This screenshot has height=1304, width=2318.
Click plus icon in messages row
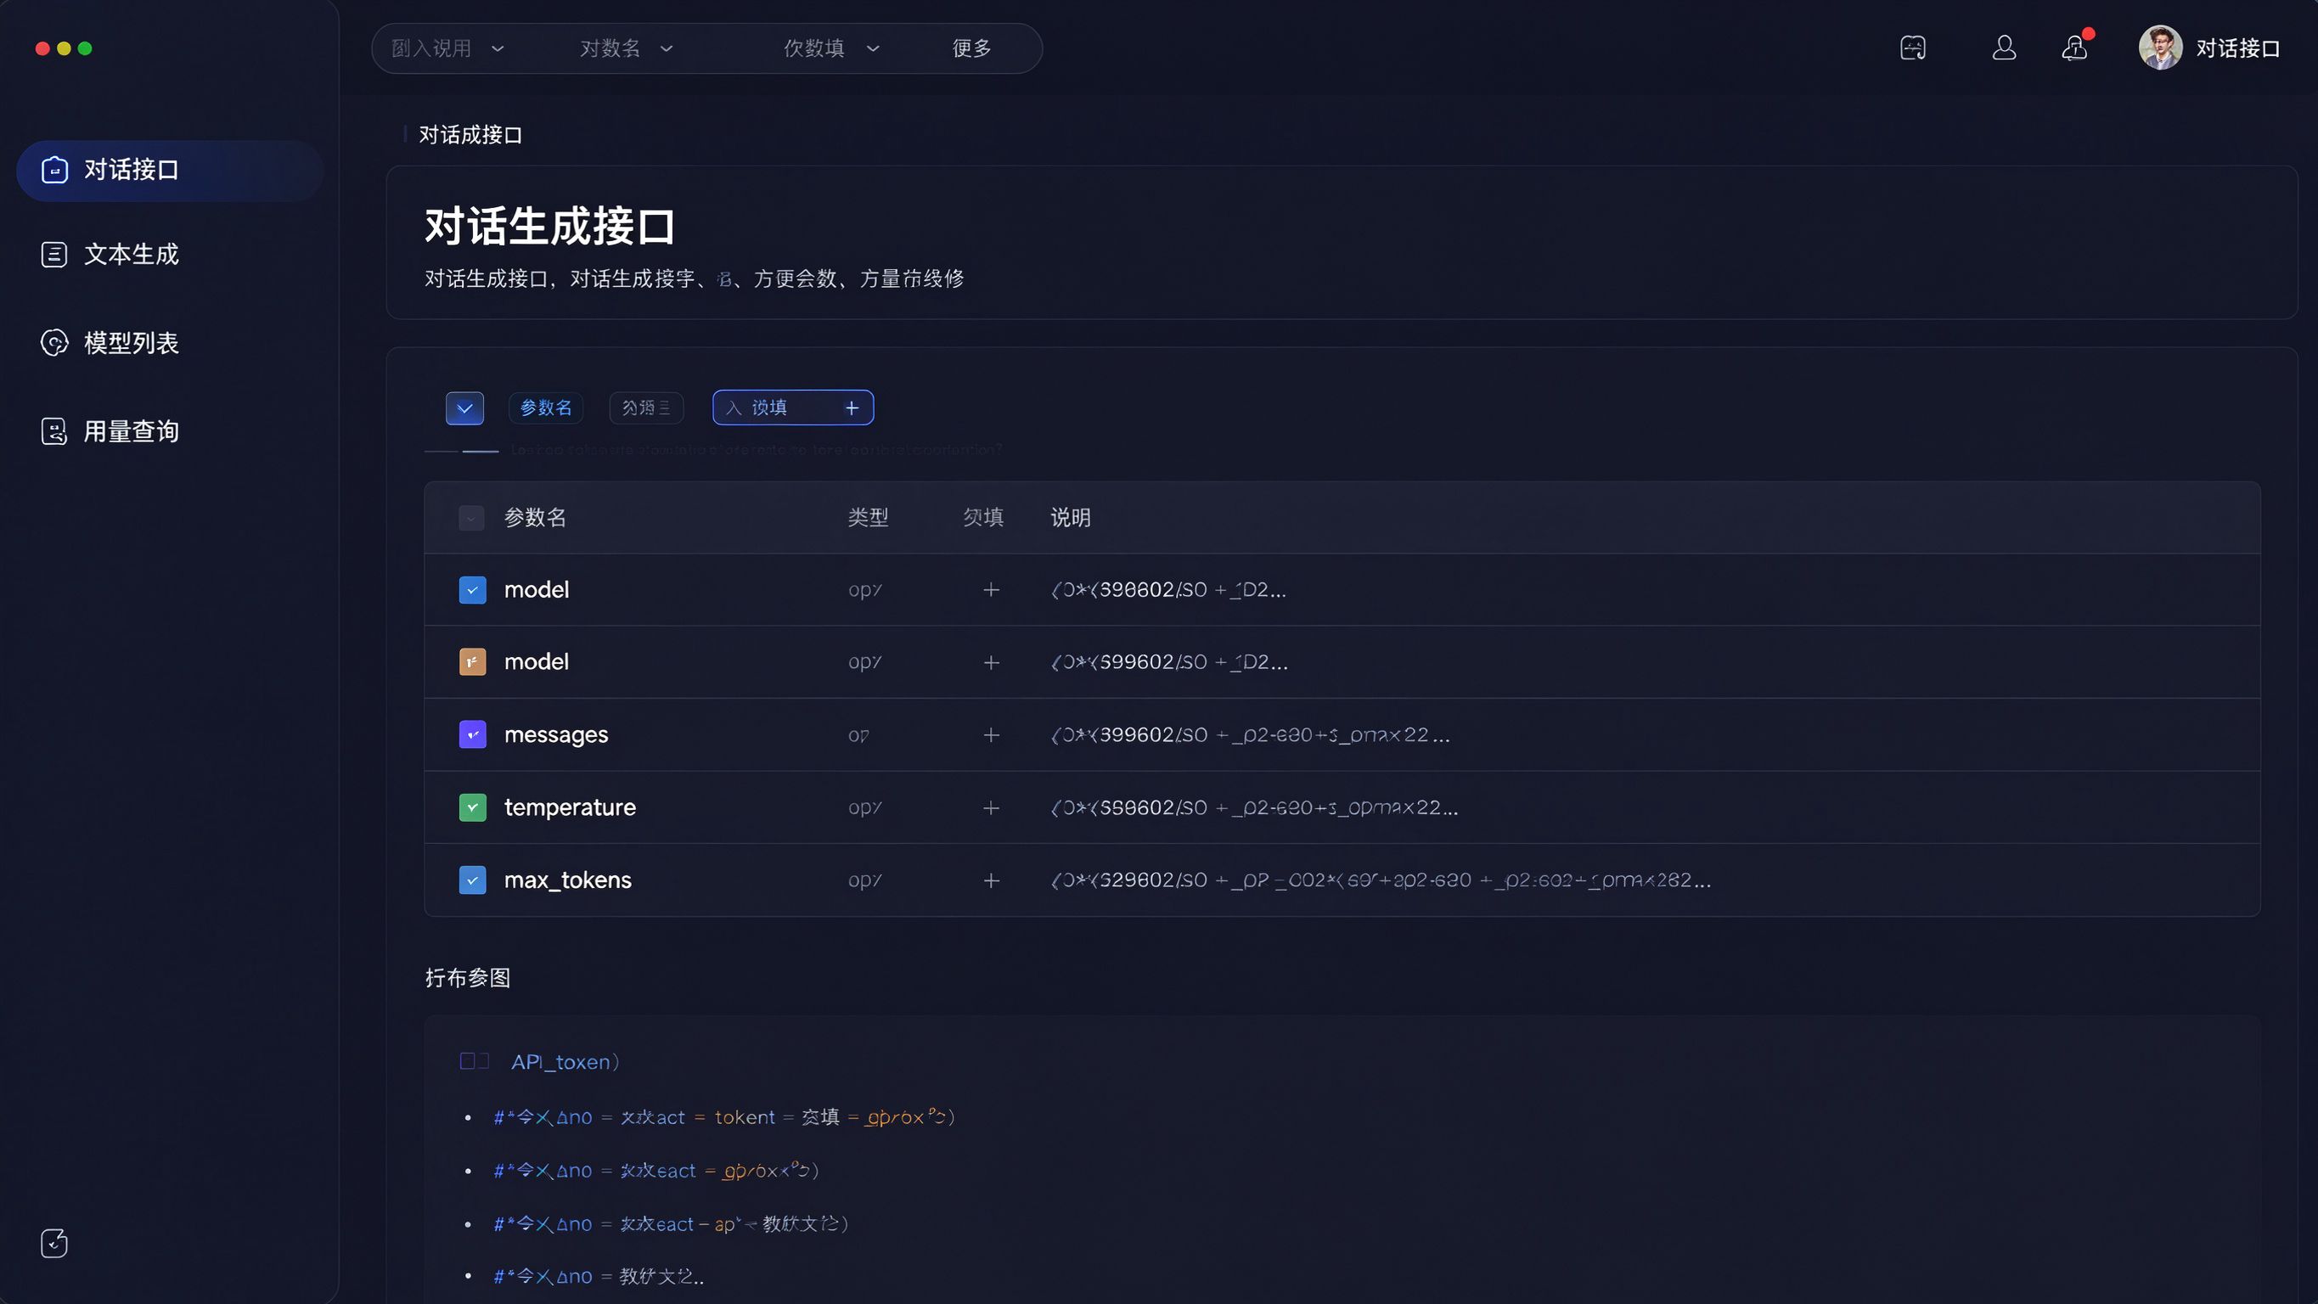pos(992,735)
